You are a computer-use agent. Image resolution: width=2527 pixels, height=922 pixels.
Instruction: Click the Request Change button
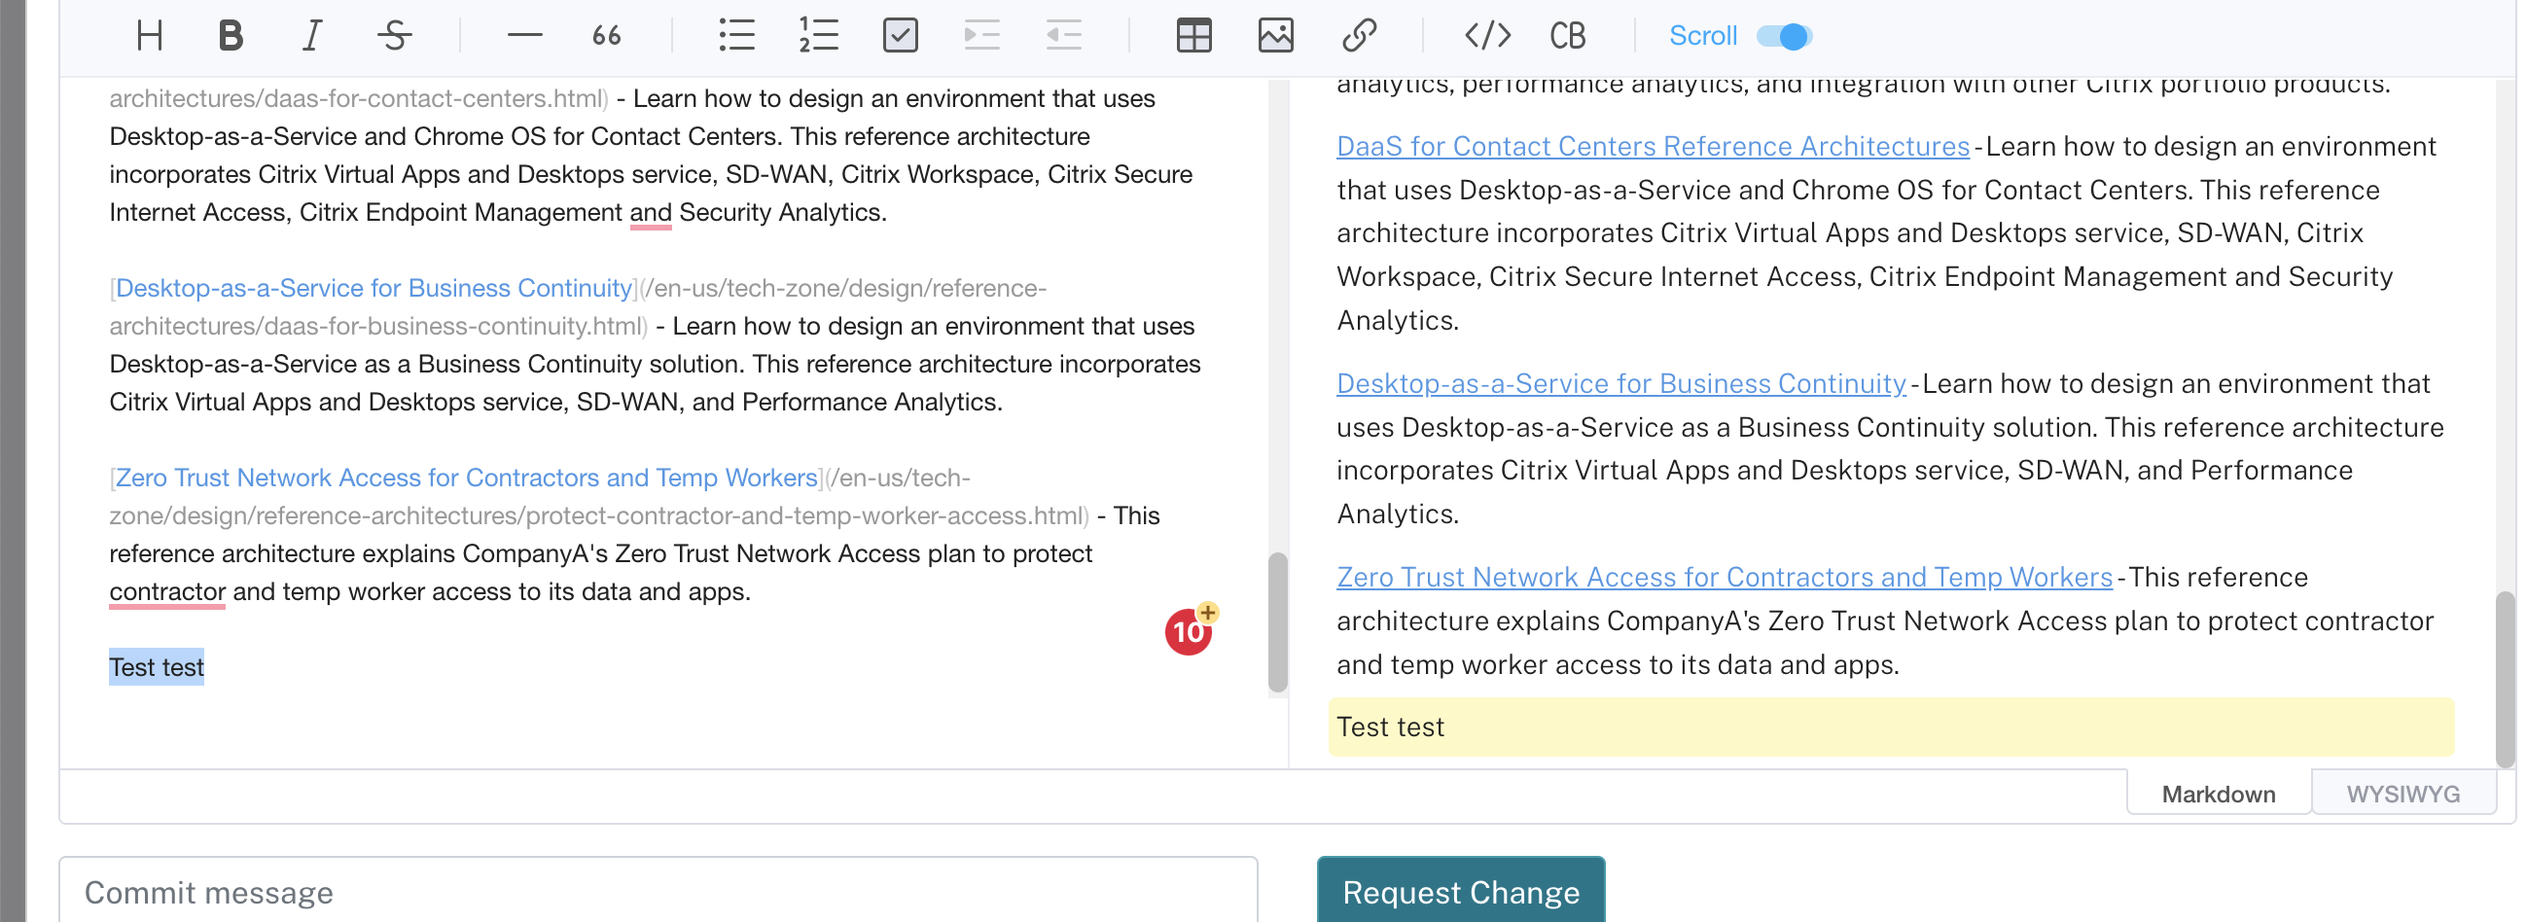pos(1461,892)
